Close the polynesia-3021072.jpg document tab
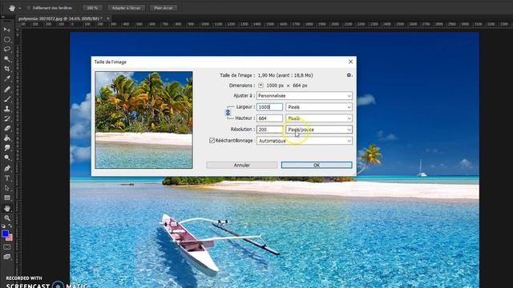Screen dimensions: 513x288 tap(108, 18)
